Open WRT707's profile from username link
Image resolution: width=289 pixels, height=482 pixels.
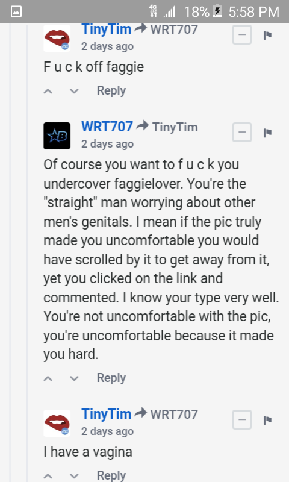click(107, 127)
